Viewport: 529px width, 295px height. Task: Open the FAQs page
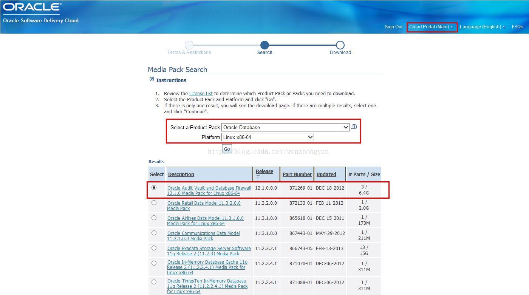[x=517, y=27]
